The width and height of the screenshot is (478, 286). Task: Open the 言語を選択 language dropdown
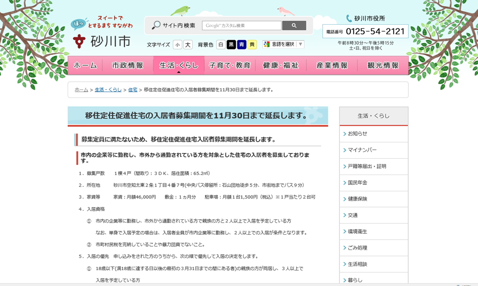(x=283, y=44)
